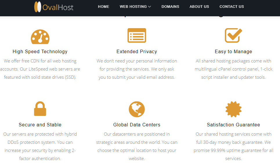The image size is (280, 165).
Task: Select the Global Data Centers heading
Action: tap(137, 125)
